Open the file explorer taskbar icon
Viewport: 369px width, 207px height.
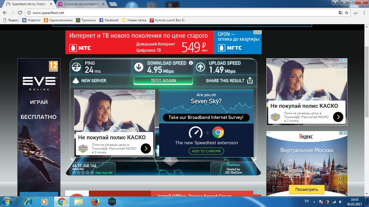[x=78, y=202]
